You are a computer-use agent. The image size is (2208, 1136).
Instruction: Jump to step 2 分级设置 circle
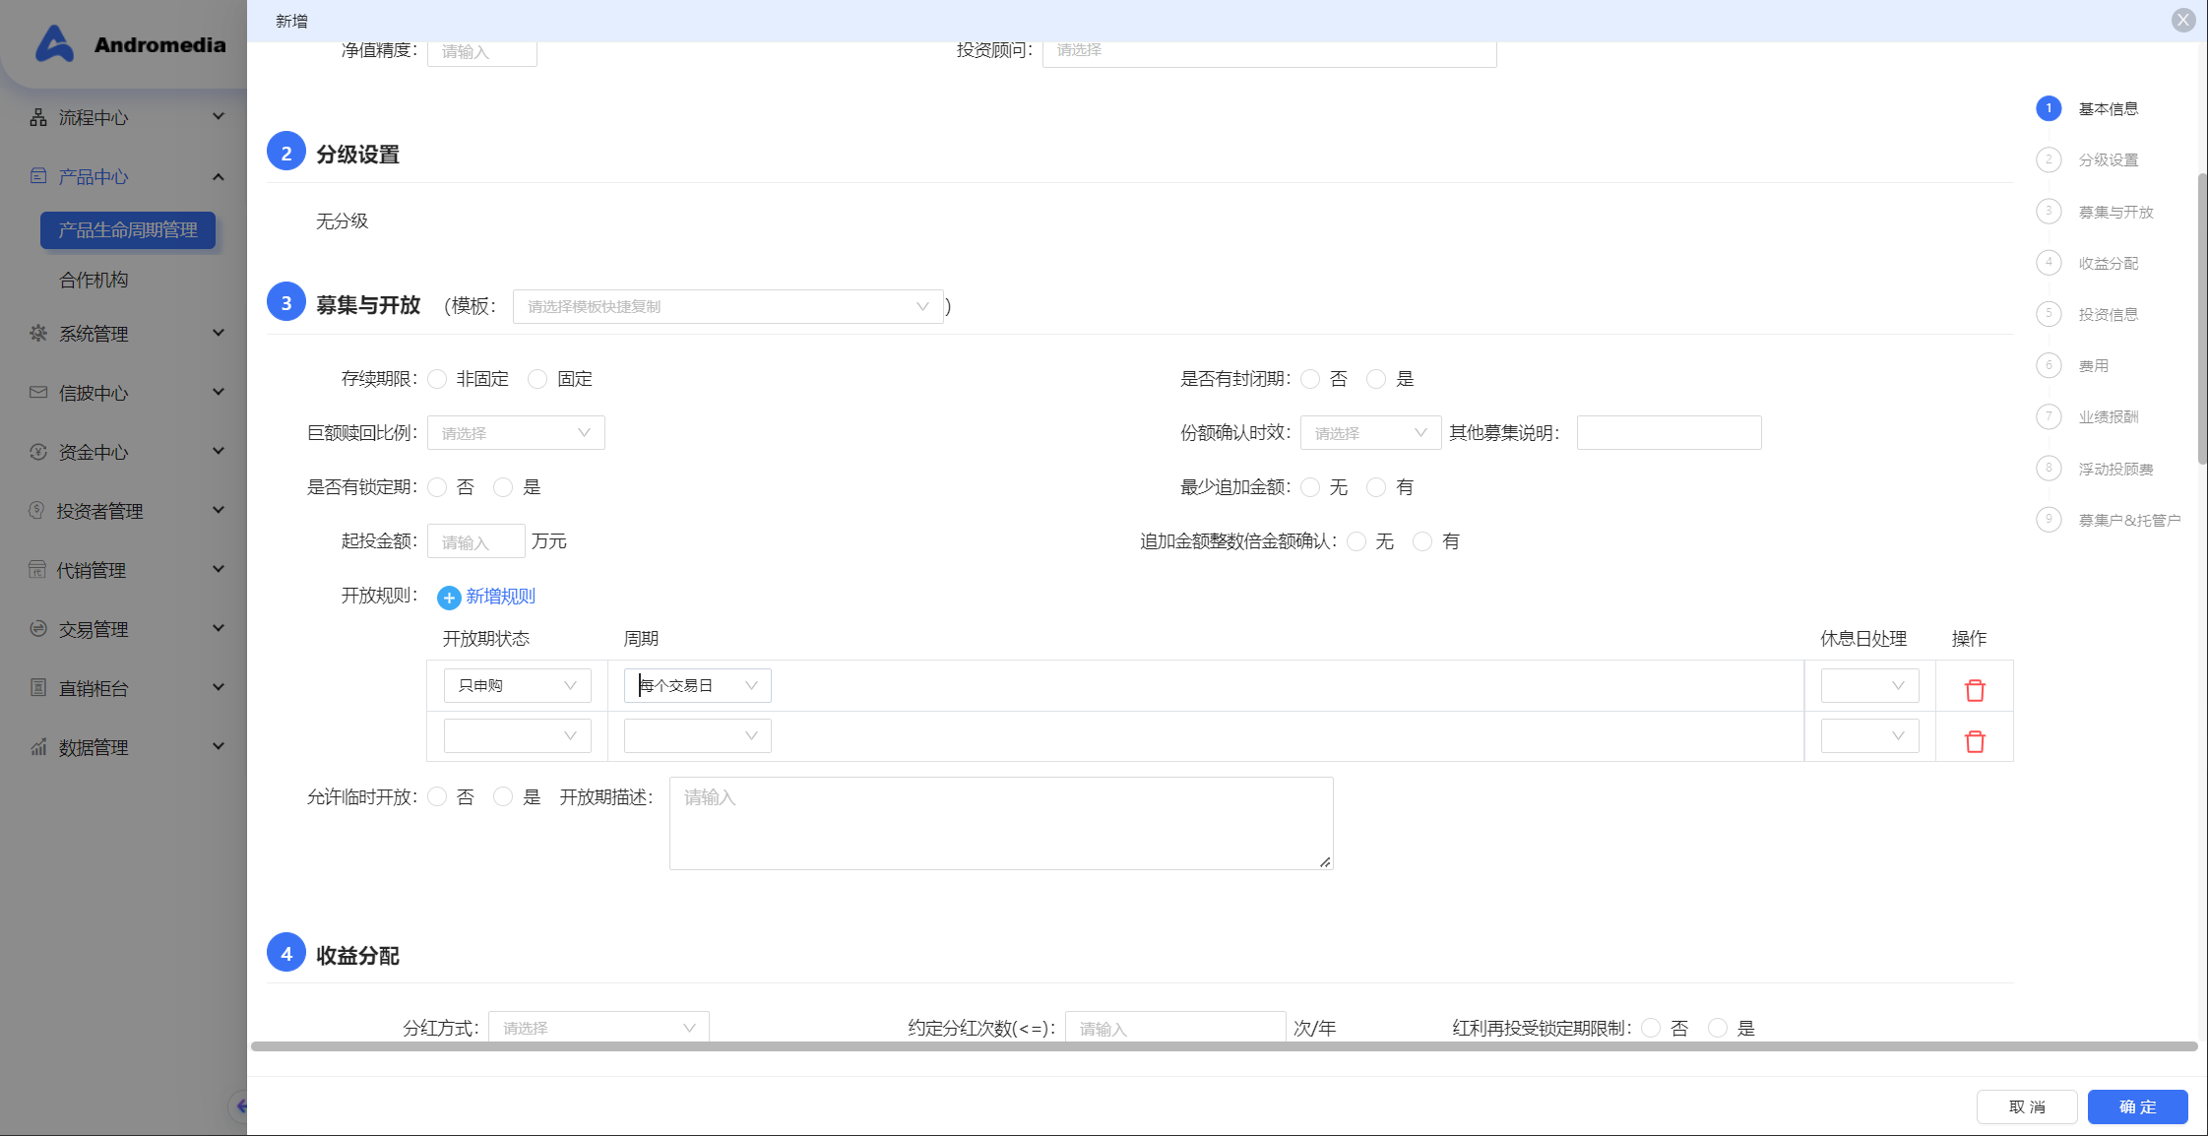pos(2049,159)
